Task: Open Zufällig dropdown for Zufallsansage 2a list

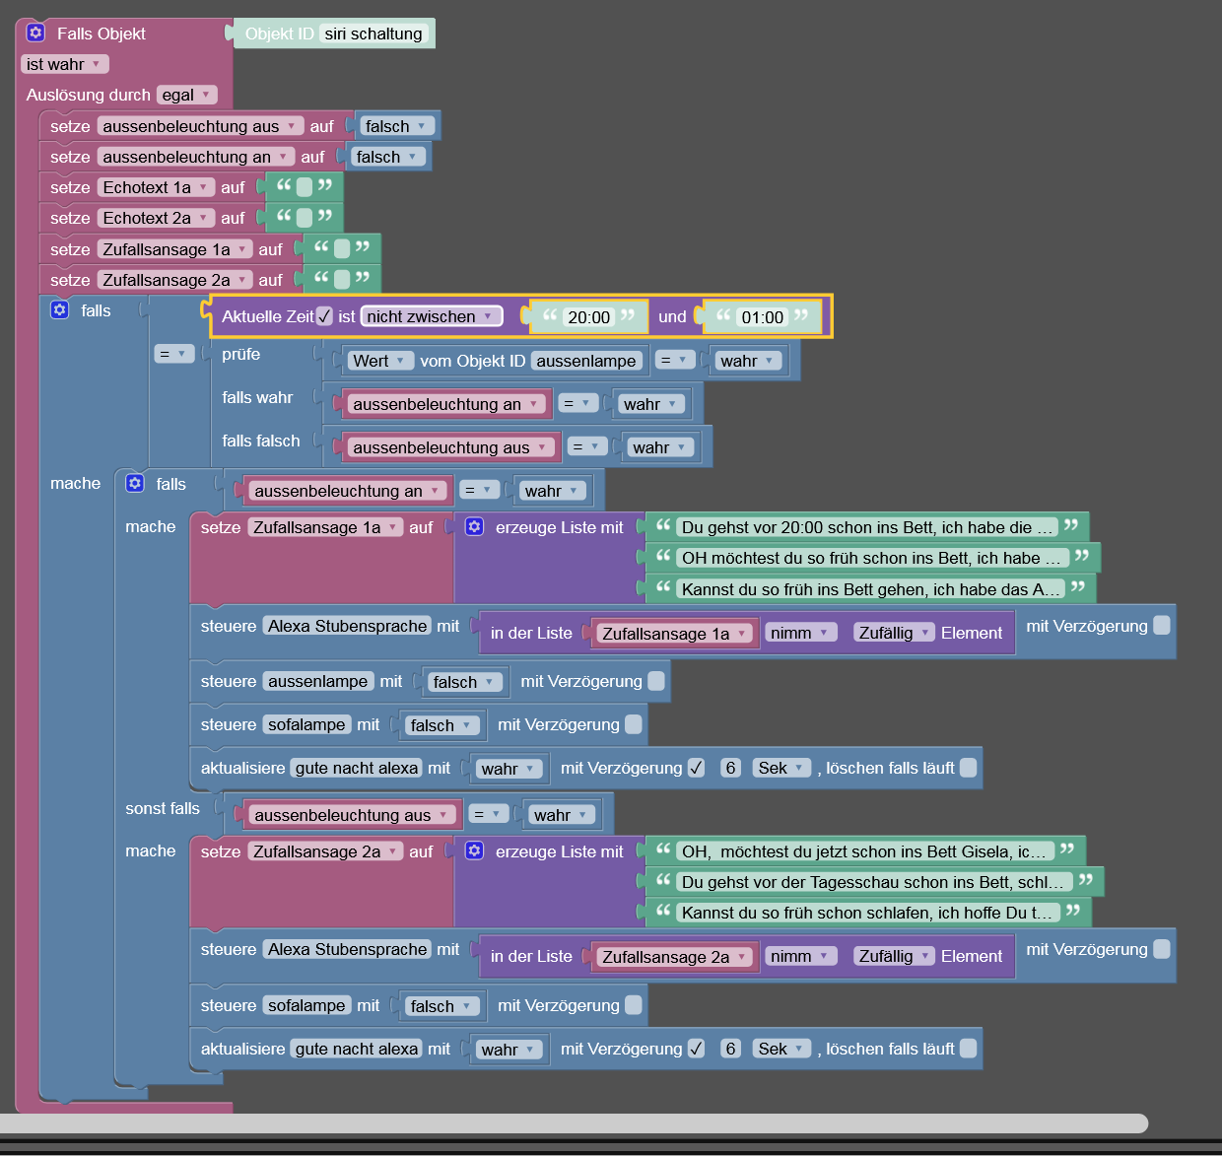Action: coord(894,956)
